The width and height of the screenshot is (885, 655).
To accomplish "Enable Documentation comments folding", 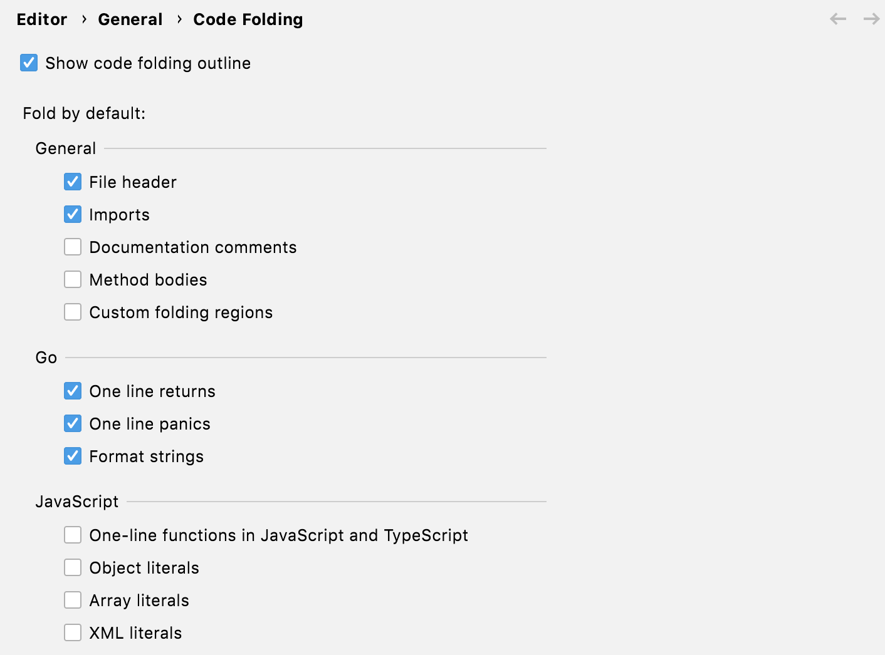I will point(73,247).
